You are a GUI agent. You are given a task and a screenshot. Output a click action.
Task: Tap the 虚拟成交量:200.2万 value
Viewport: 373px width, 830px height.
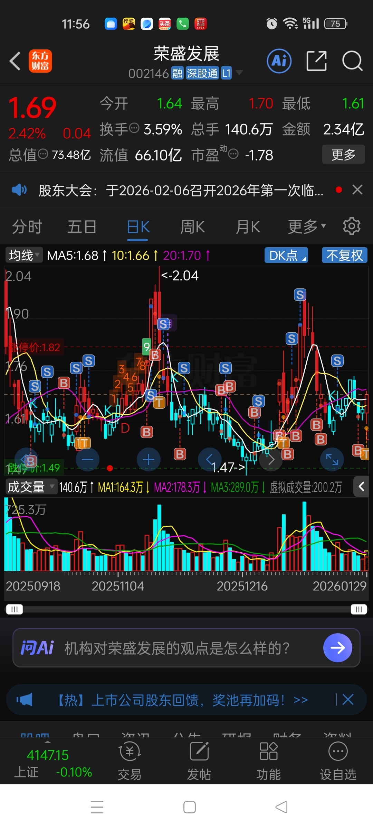click(x=306, y=487)
